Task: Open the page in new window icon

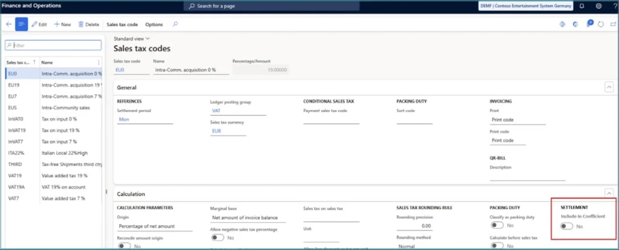Action: point(613,25)
